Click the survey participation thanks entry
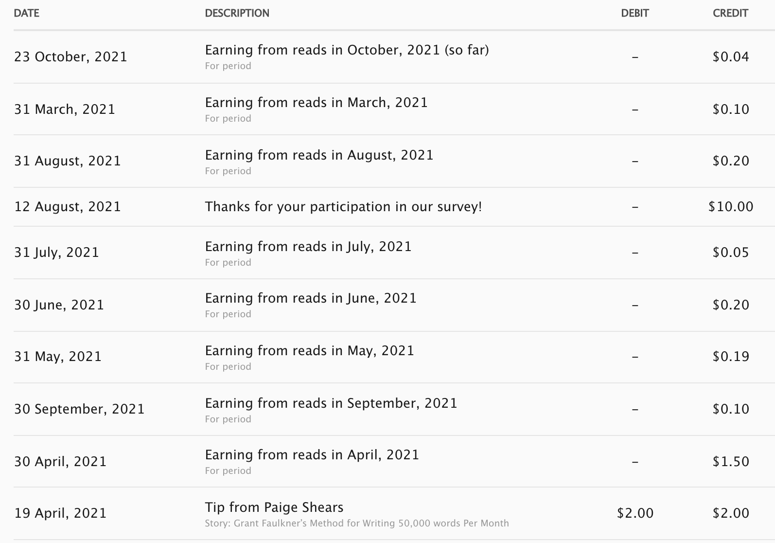 coord(343,207)
